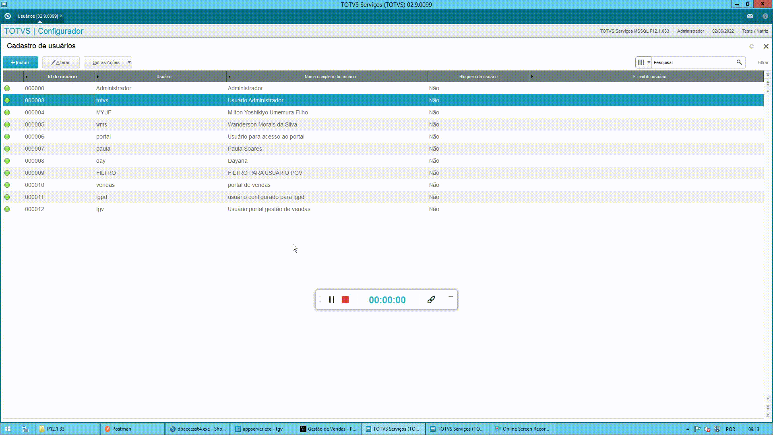Open File Explorer from the taskbar
This screenshot has width=773, height=435.
pyautogui.click(x=25, y=429)
